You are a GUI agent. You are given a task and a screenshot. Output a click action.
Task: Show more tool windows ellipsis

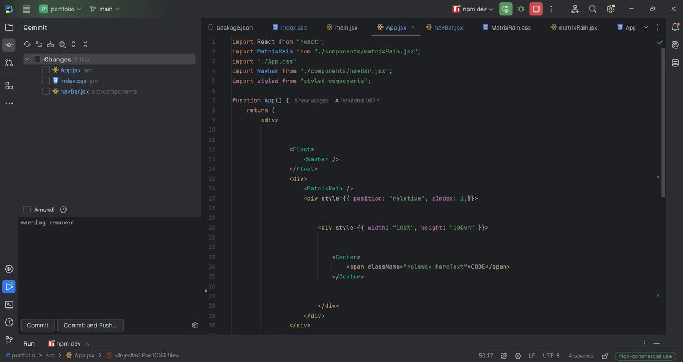pos(9,103)
